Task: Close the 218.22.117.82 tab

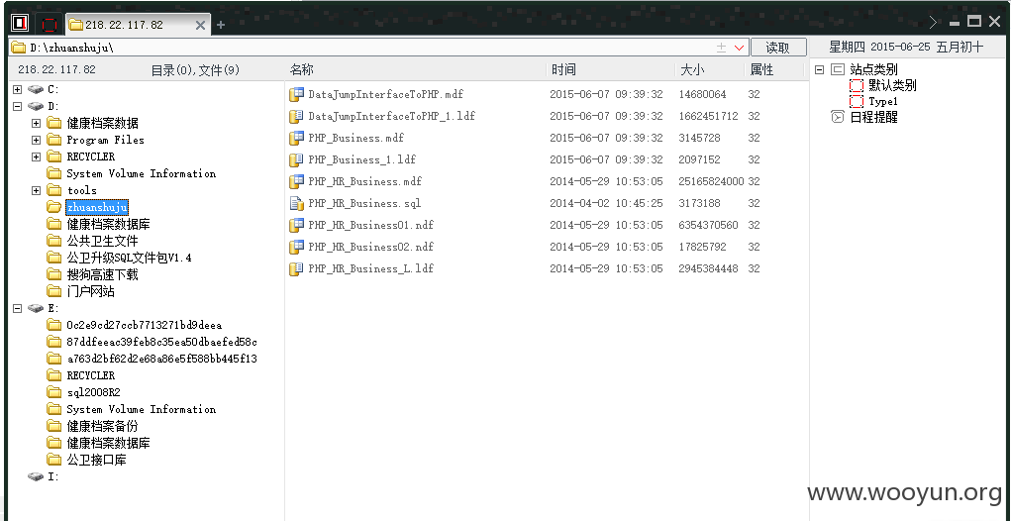Action: click(x=201, y=25)
